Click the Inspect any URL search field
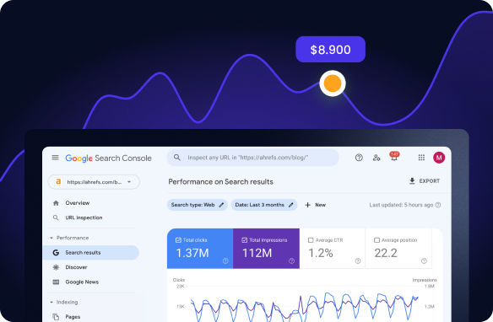The image size is (493, 322). (x=252, y=158)
